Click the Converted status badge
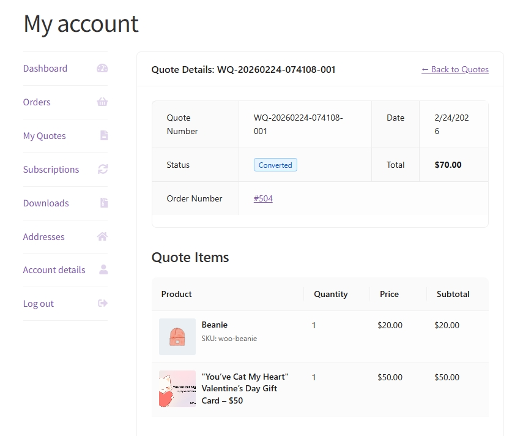The image size is (523, 436). pos(275,165)
